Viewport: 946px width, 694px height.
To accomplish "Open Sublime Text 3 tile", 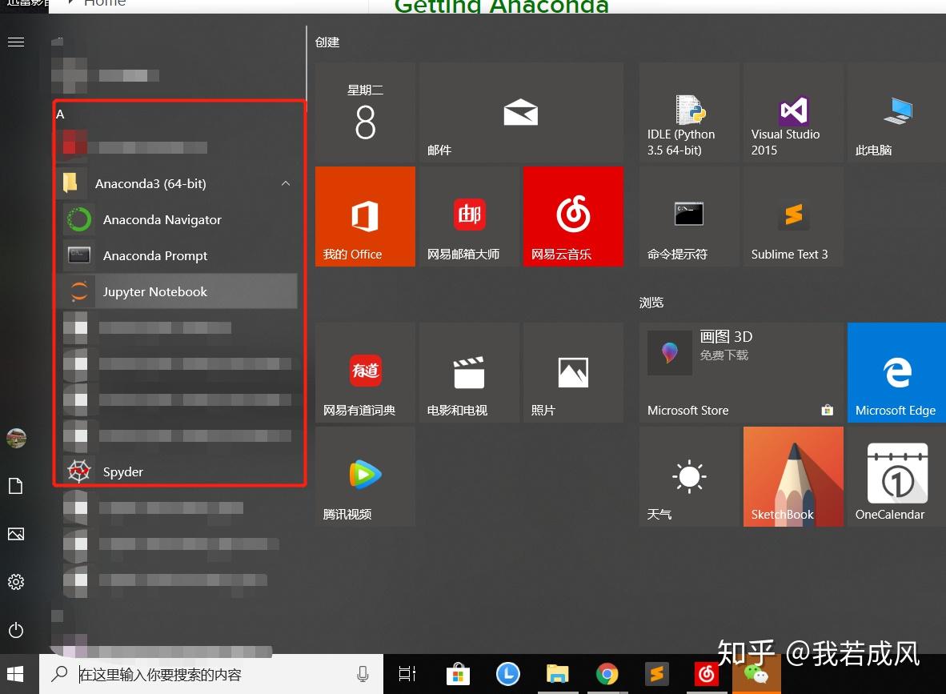I will coord(793,216).
